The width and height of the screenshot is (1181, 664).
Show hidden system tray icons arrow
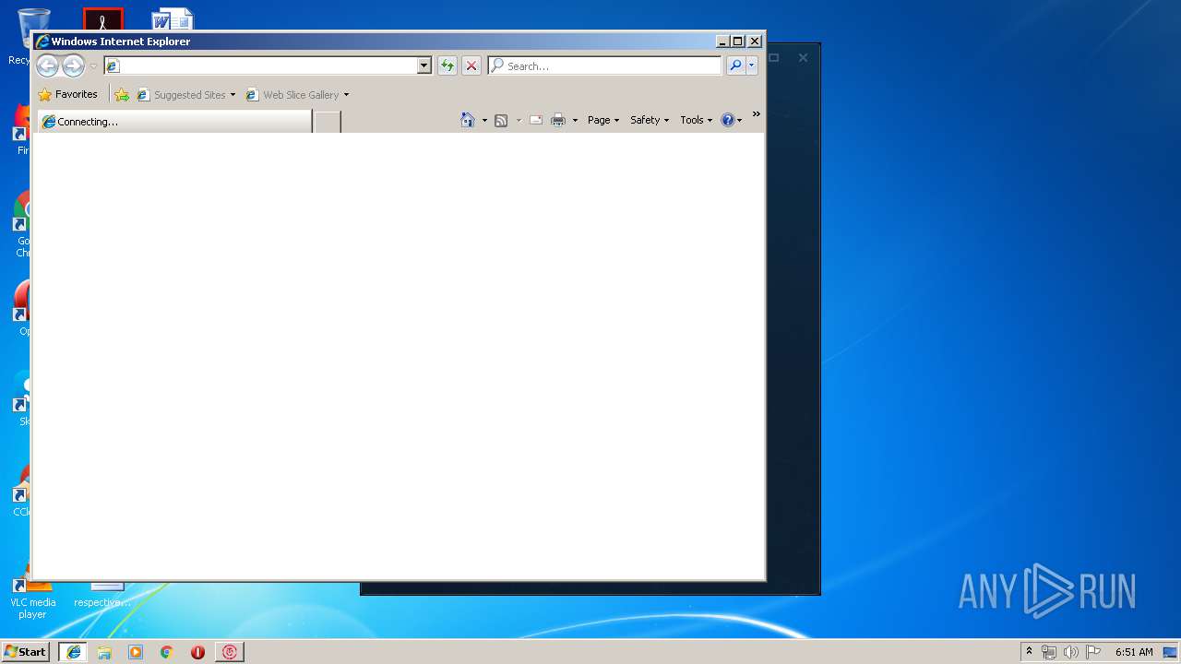(x=1029, y=651)
